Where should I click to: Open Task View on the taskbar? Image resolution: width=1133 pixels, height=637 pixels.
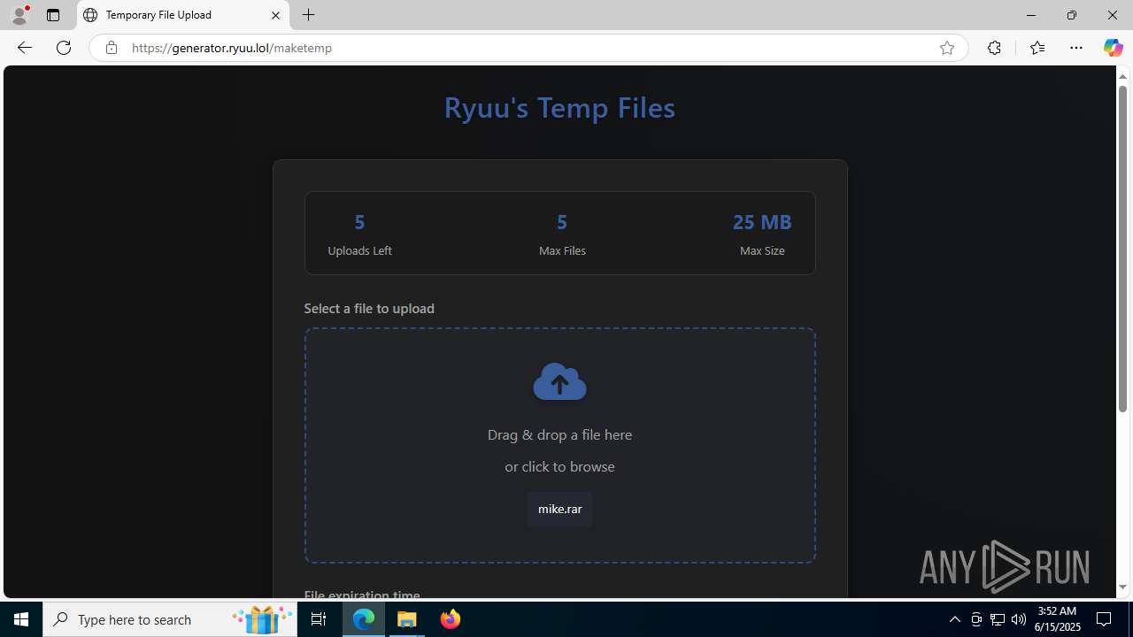[x=319, y=619]
